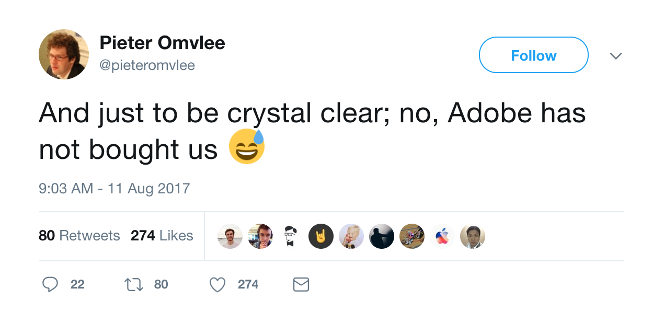Screen dimensions: 664x323
Task: Expand the tweet options chevron
Action: tap(616, 55)
